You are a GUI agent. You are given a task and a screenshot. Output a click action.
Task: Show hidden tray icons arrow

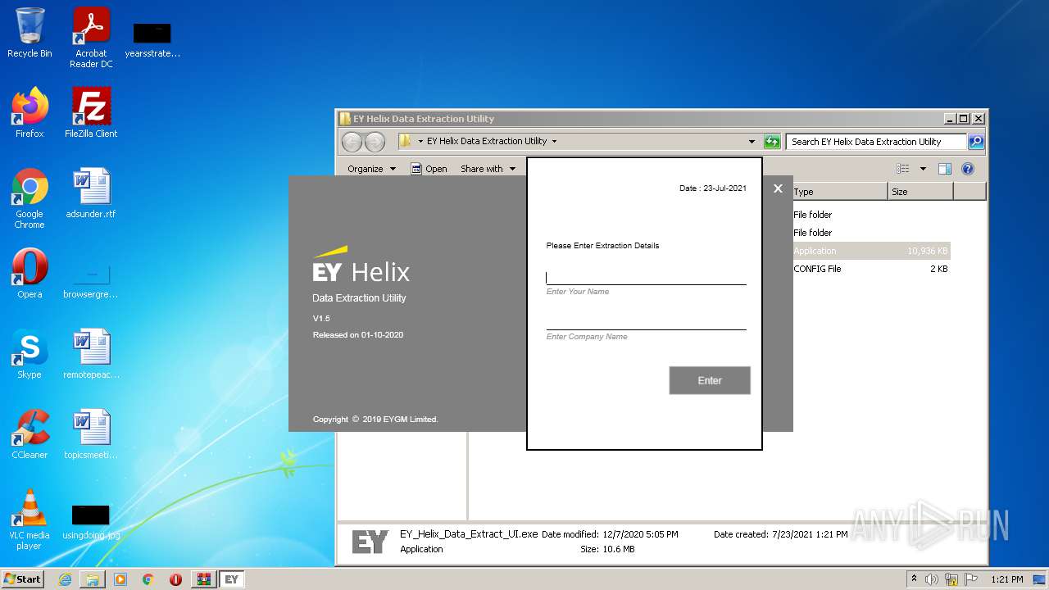click(x=914, y=579)
